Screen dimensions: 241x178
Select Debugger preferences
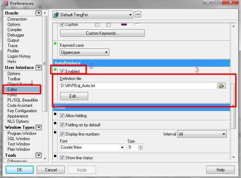[x=16, y=35]
